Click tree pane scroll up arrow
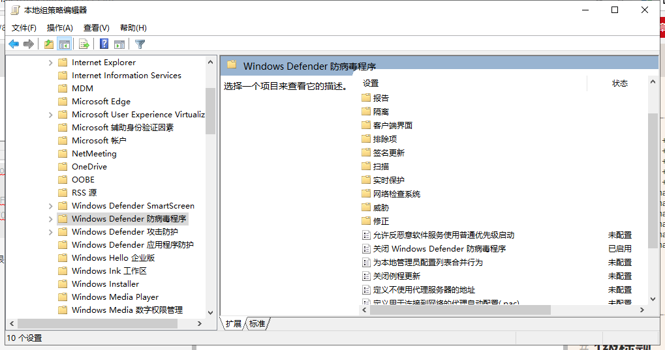 (210, 62)
